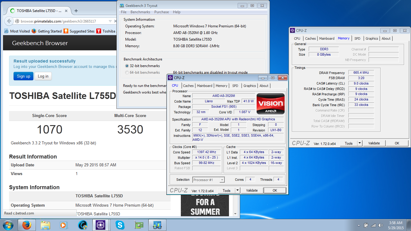Click the green circuit board taskbar icon

139,225
